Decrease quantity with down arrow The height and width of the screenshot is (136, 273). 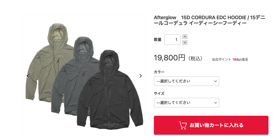185,42
